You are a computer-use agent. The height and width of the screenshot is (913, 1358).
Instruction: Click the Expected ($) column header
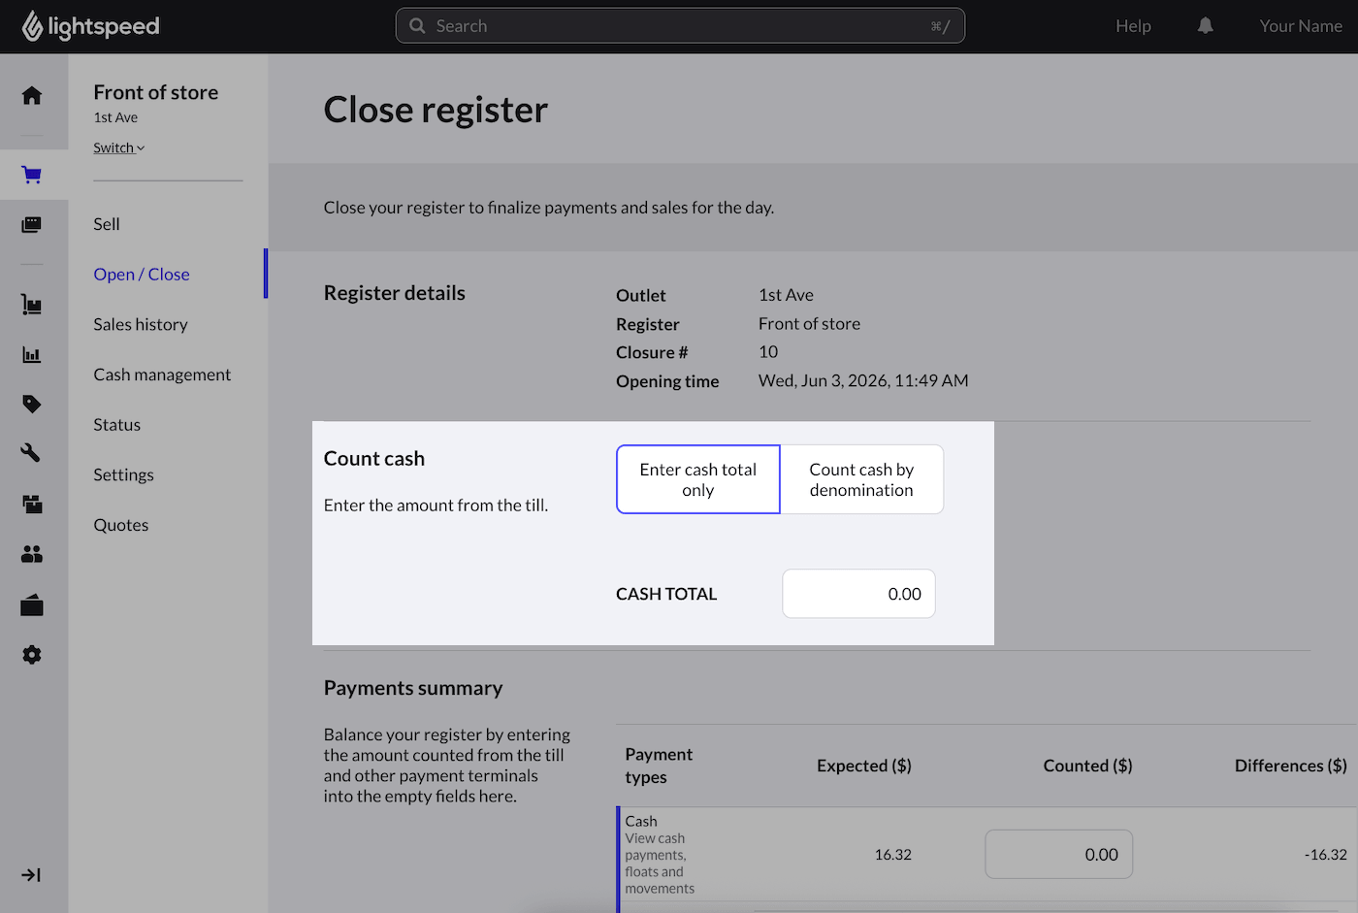click(863, 766)
